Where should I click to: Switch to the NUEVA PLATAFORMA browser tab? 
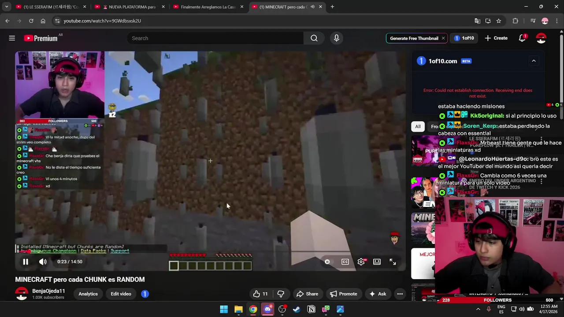click(x=129, y=7)
